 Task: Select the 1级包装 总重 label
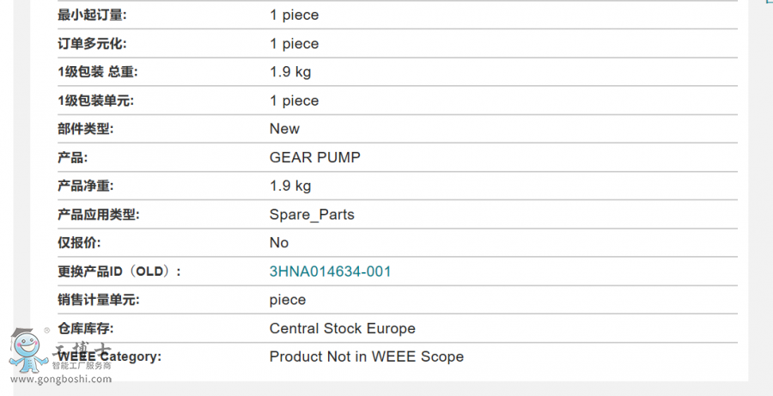[x=98, y=72]
